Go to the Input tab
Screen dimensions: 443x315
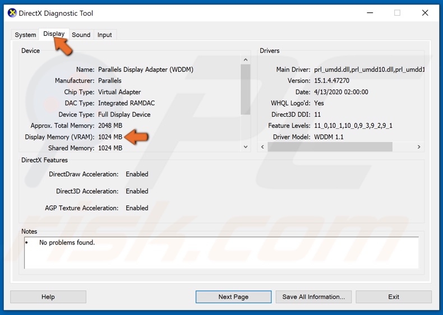tap(104, 35)
